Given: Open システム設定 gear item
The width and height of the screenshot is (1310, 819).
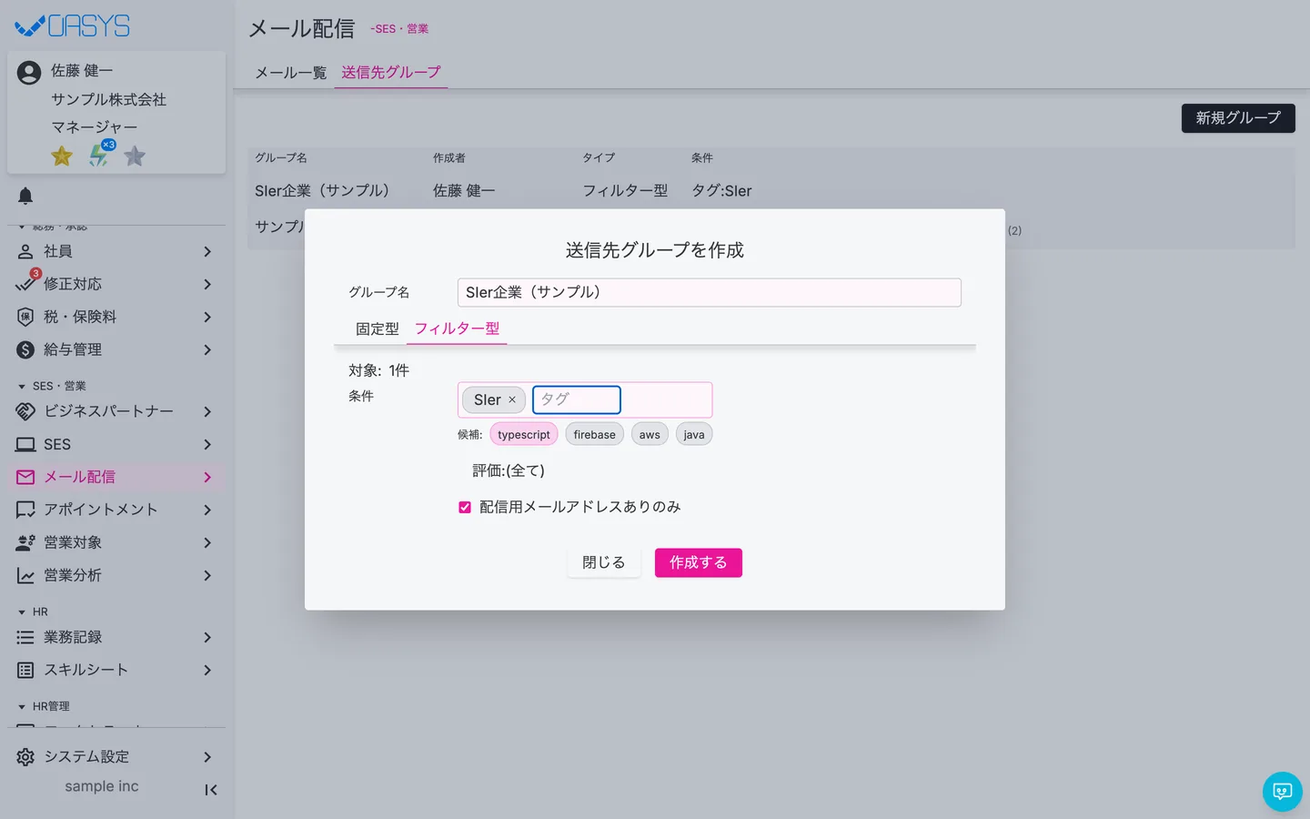Looking at the screenshot, I should point(116,757).
